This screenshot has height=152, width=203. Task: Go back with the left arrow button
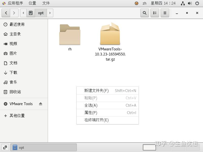pos(6,13)
